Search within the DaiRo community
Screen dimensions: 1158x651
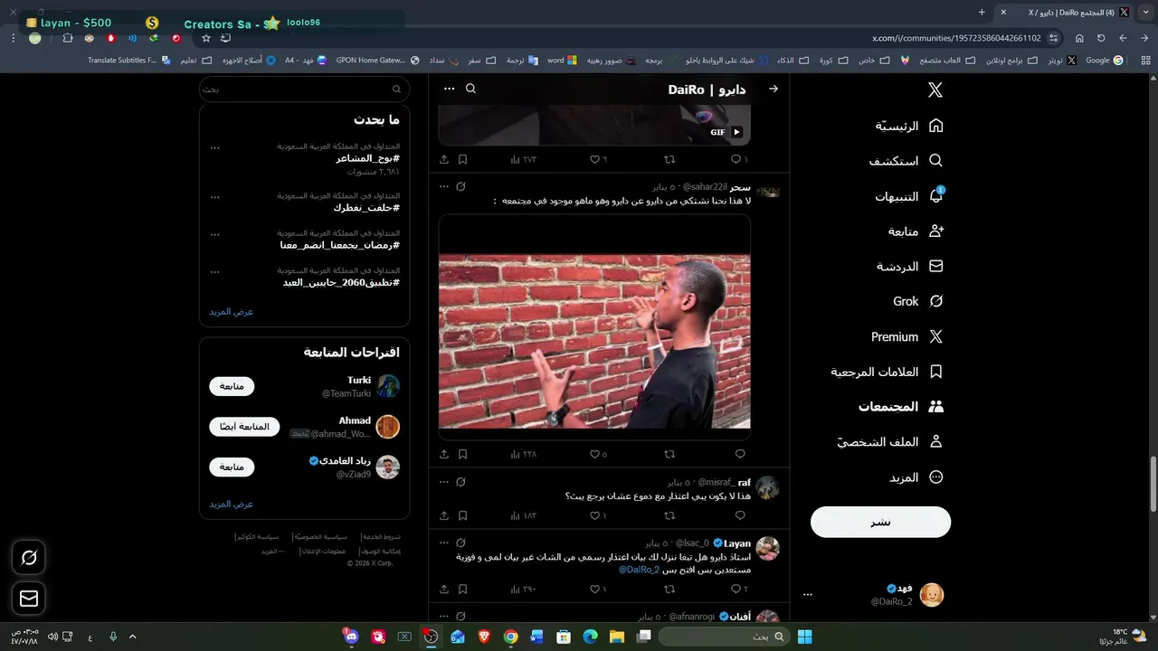[x=470, y=89]
